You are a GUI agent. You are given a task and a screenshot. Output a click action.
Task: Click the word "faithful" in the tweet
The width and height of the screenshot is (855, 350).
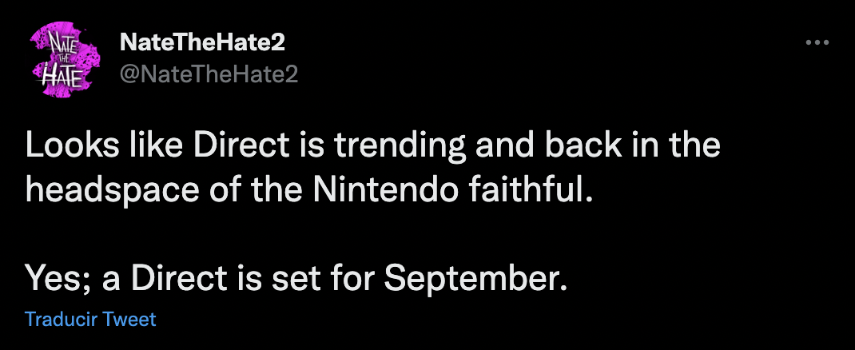(526, 190)
